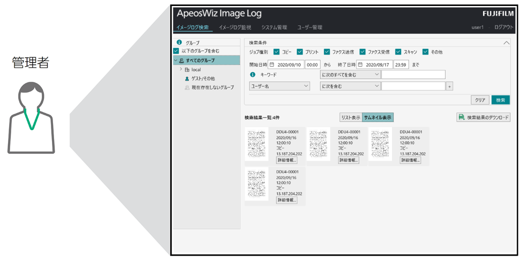The height and width of the screenshot is (260, 520).
Task: Toggle the その他 checkbox
Action: coord(425,51)
